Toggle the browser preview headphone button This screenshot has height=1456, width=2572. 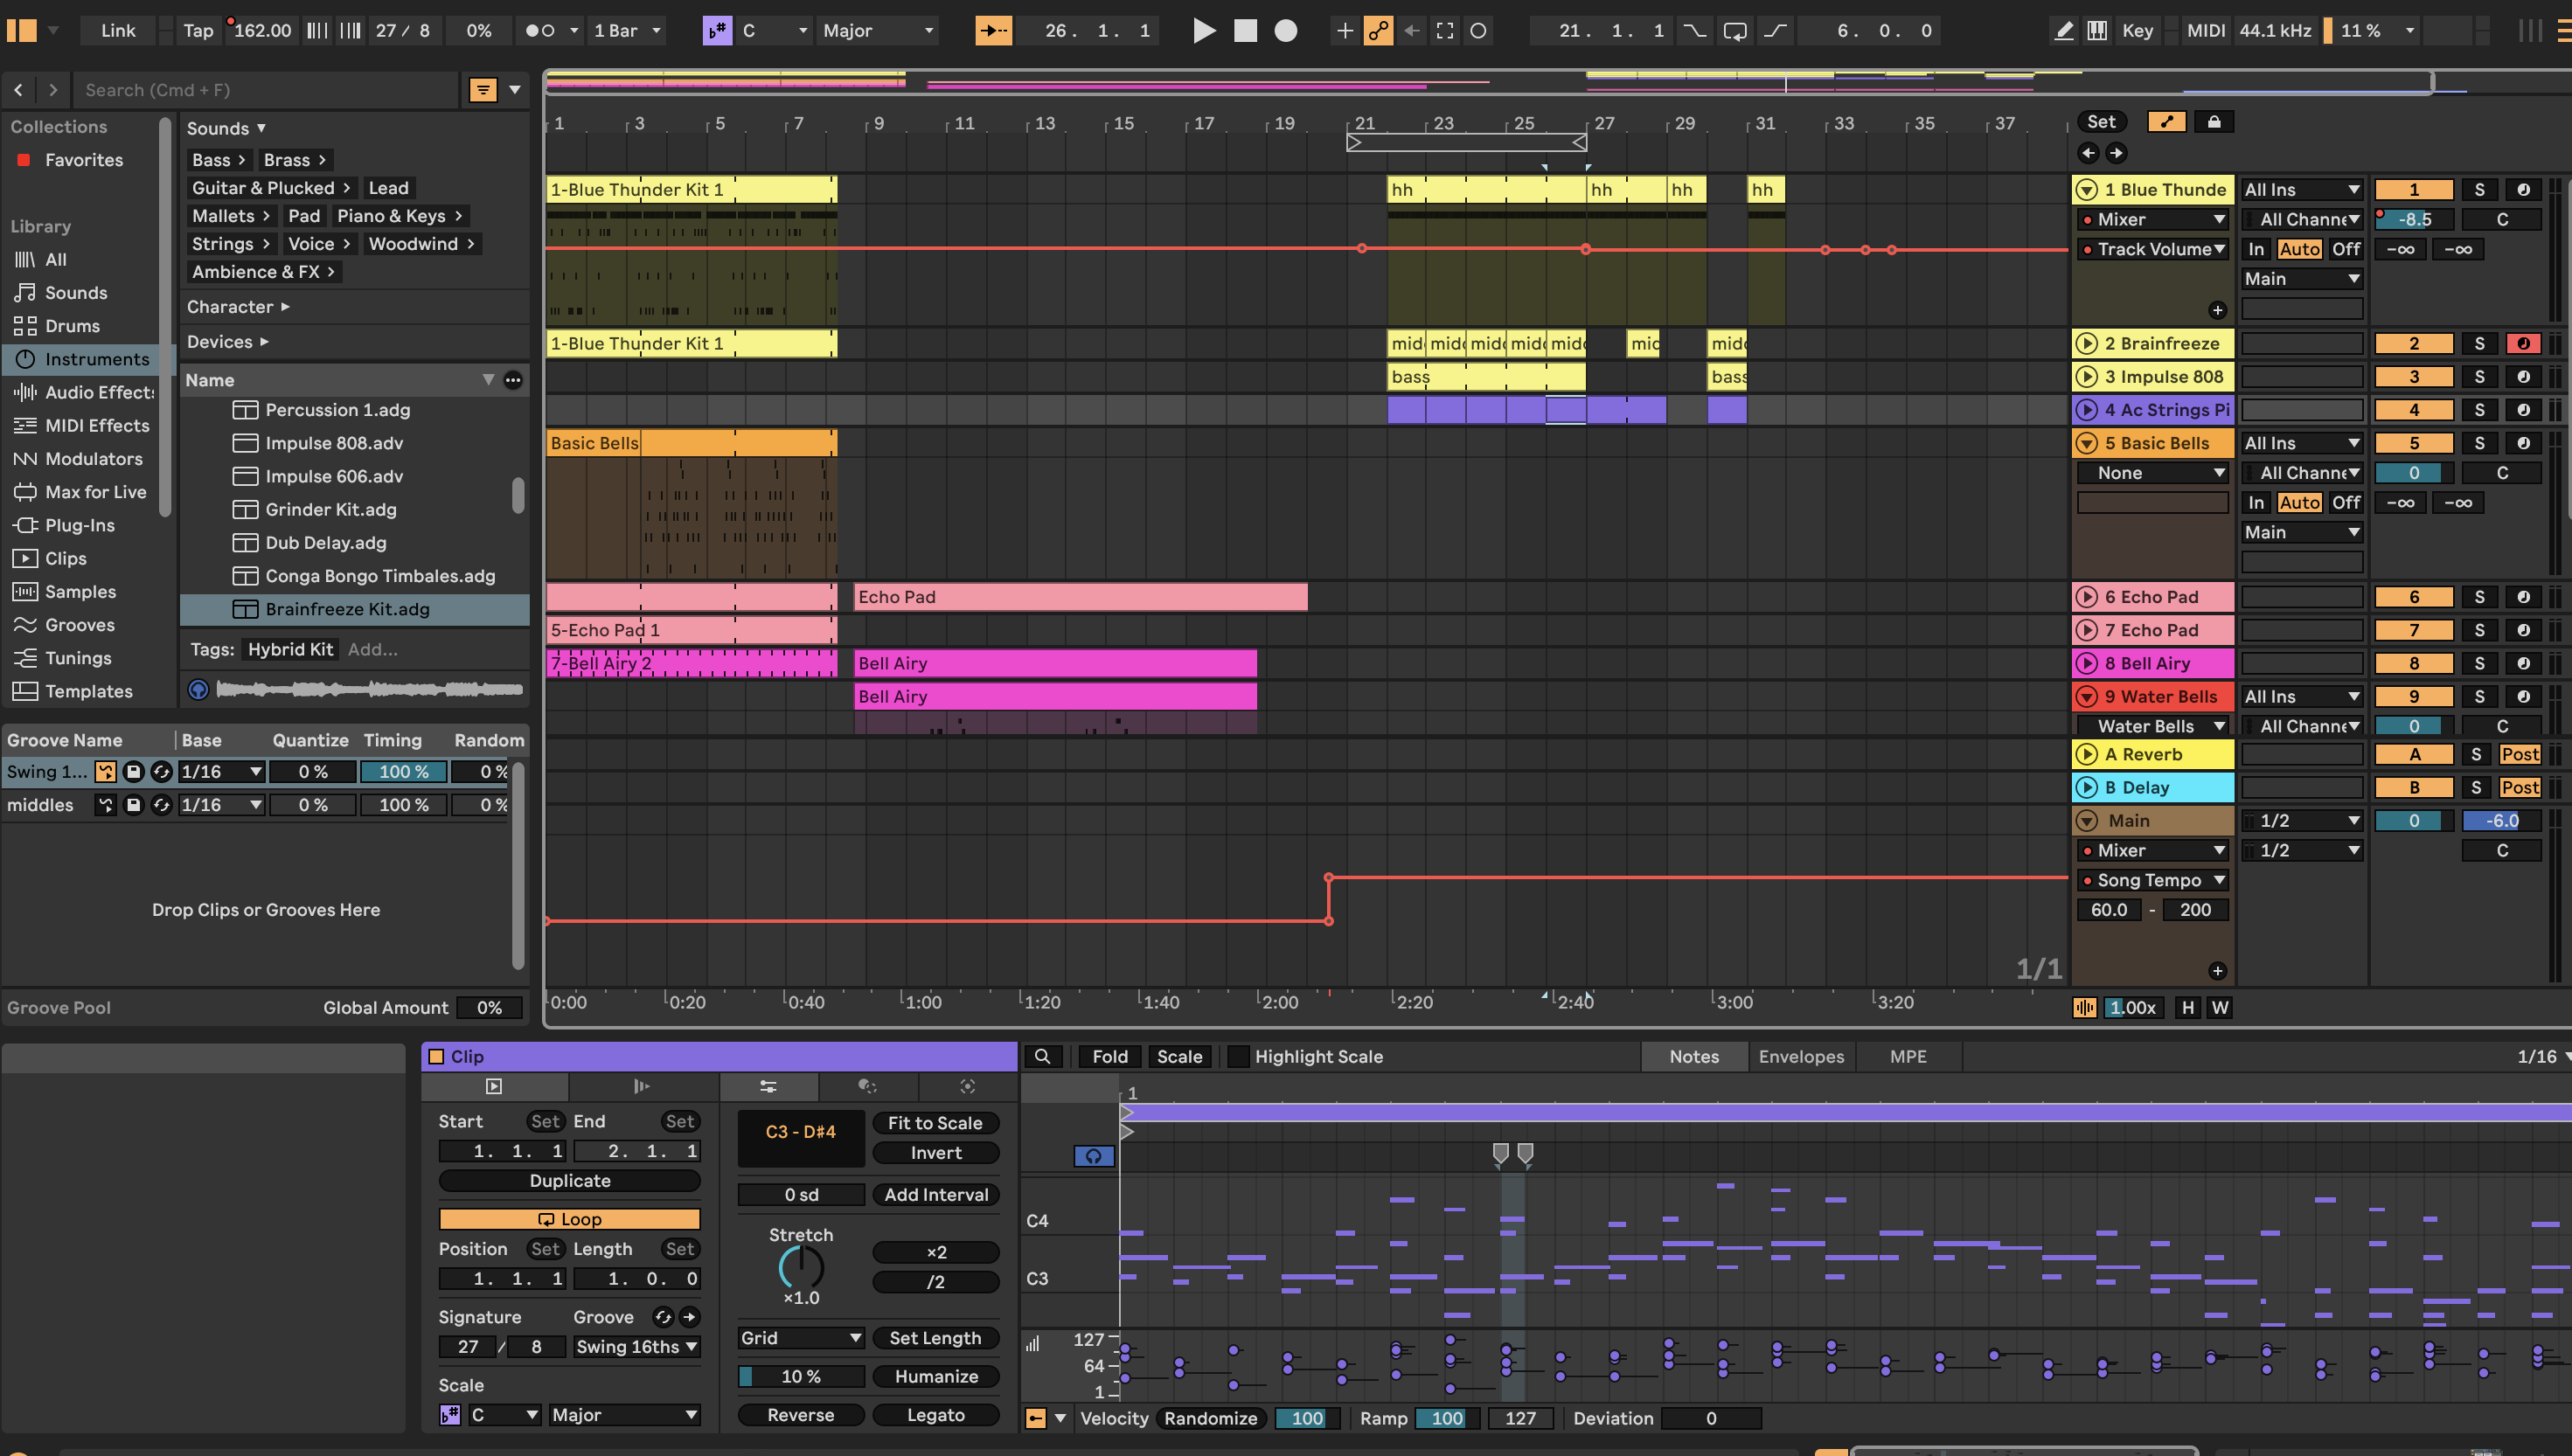pos(198,689)
